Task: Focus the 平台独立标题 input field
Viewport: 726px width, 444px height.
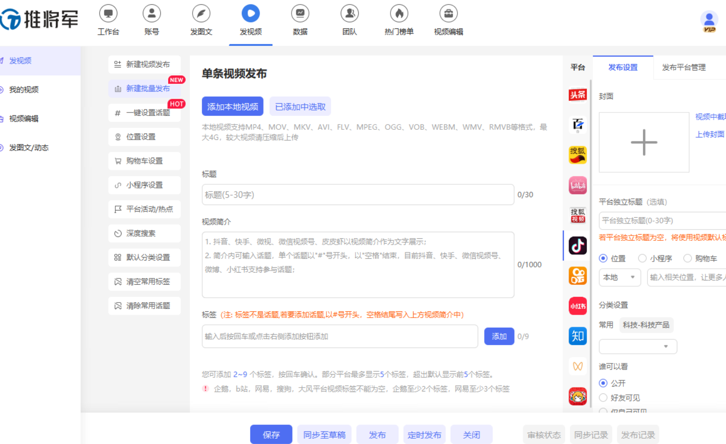Action: [x=662, y=221]
